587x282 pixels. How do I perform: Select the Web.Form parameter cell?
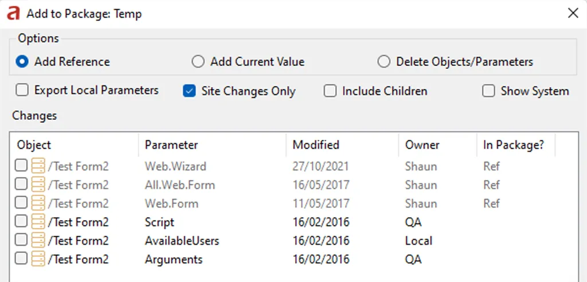pos(171,203)
